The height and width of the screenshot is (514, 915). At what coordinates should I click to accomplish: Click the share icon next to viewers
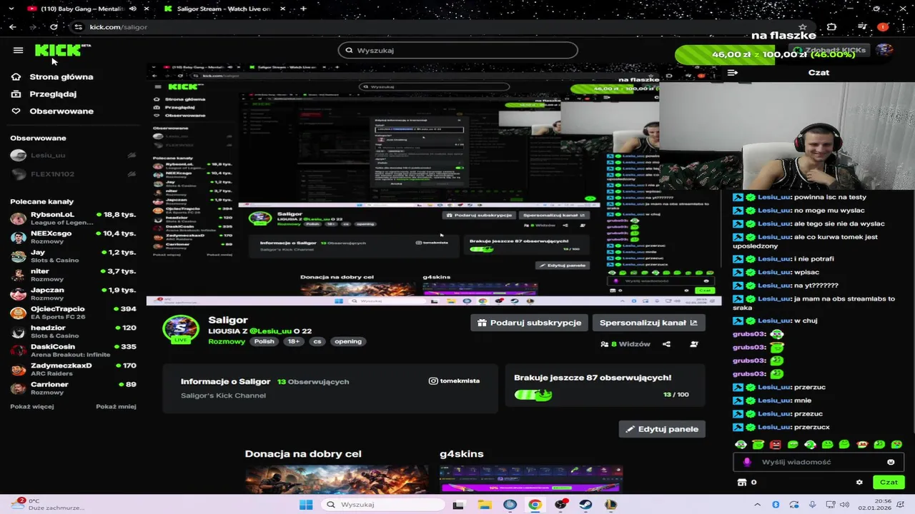click(x=666, y=344)
